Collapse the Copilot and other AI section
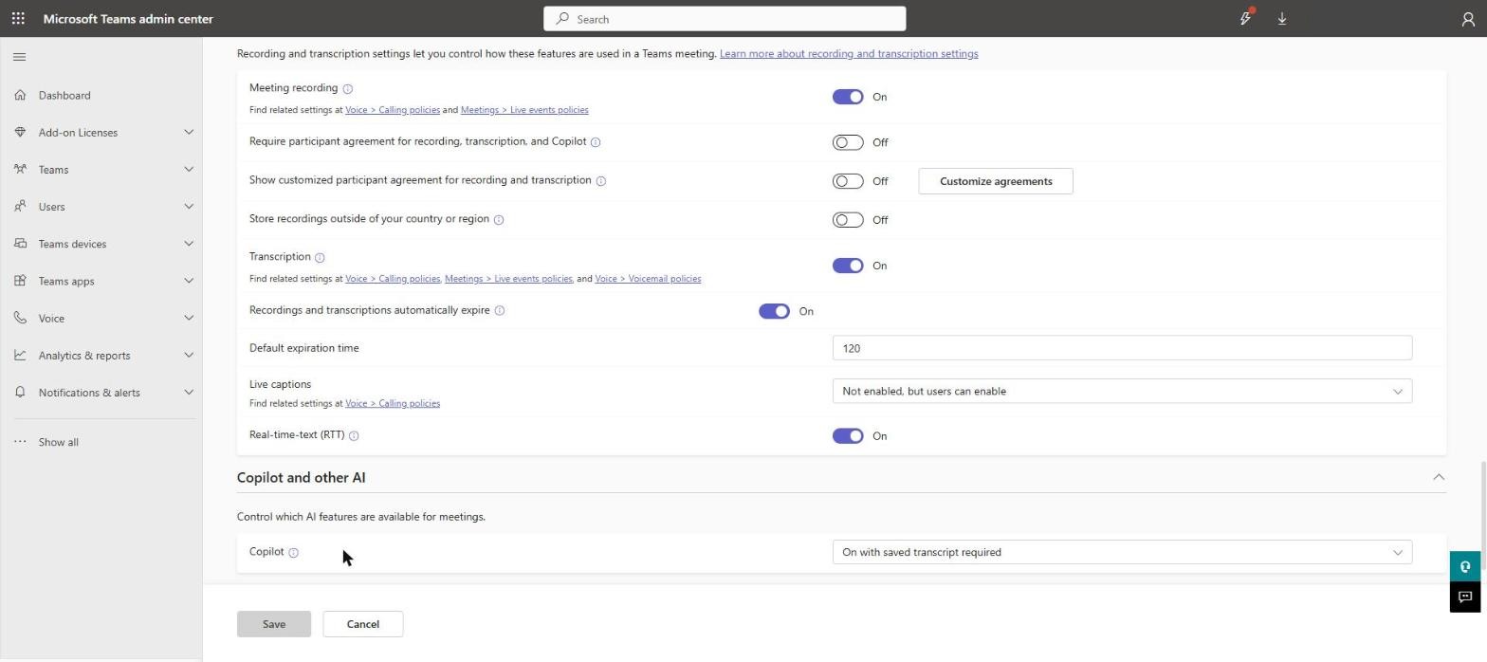 [x=1439, y=477]
